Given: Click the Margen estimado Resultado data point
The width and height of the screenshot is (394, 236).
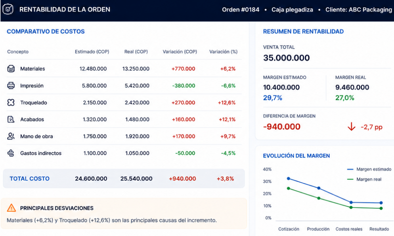Looking at the screenshot, I should pos(381,203).
